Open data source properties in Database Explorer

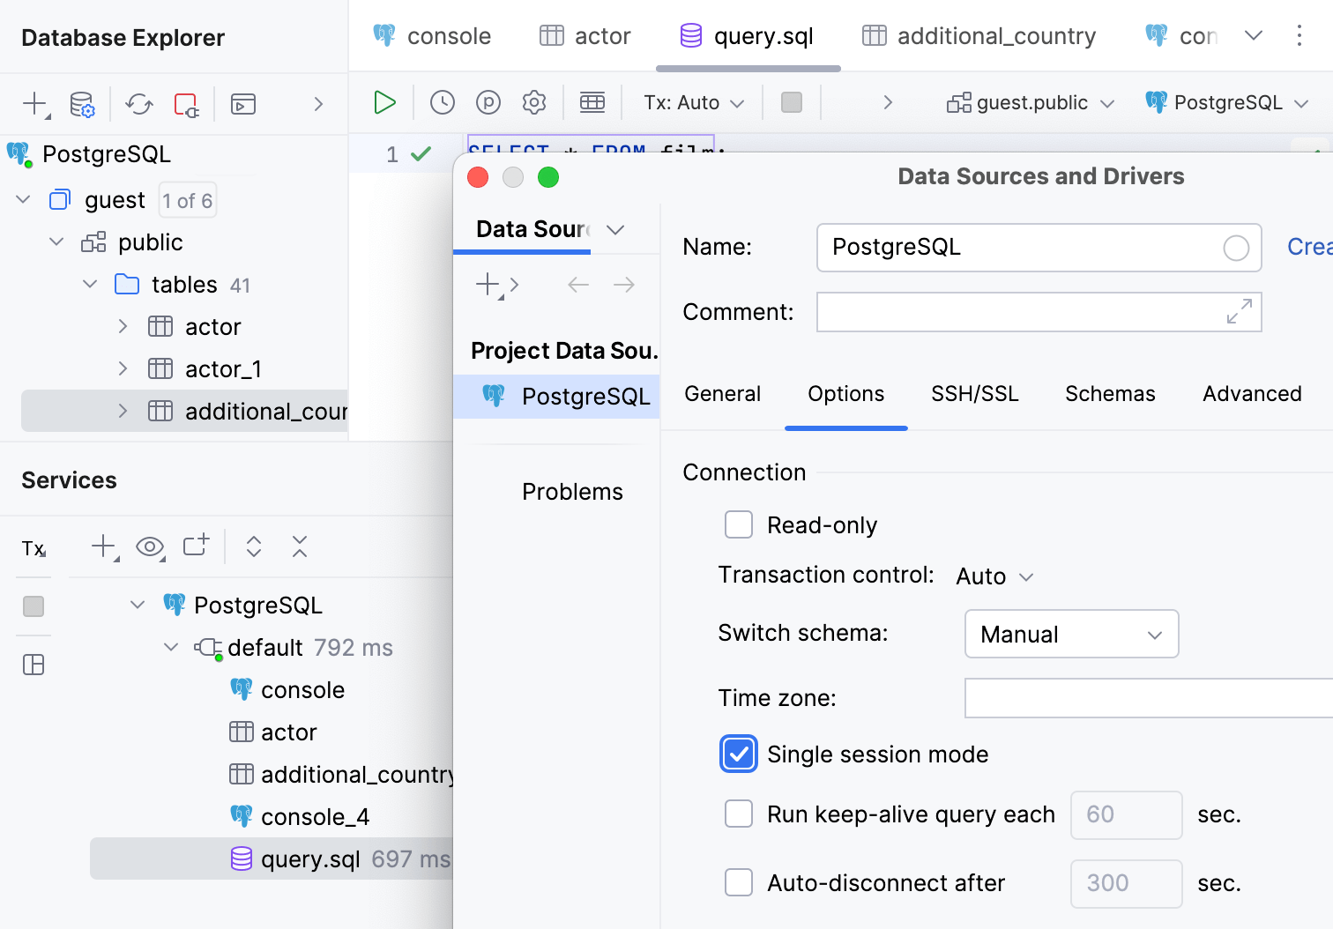pyautogui.click(x=82, y=103)
